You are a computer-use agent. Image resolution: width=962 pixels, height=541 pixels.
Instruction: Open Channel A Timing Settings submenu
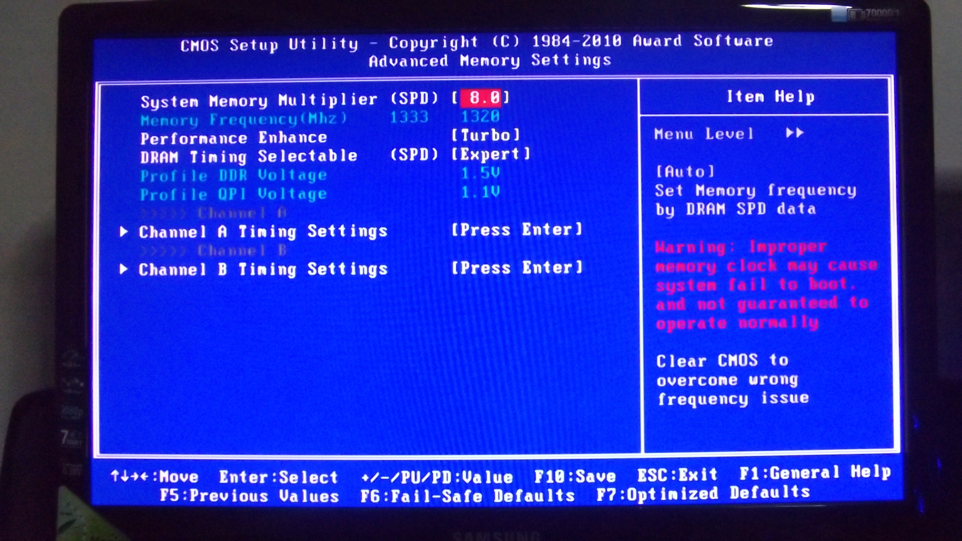[x=263, y=231]
